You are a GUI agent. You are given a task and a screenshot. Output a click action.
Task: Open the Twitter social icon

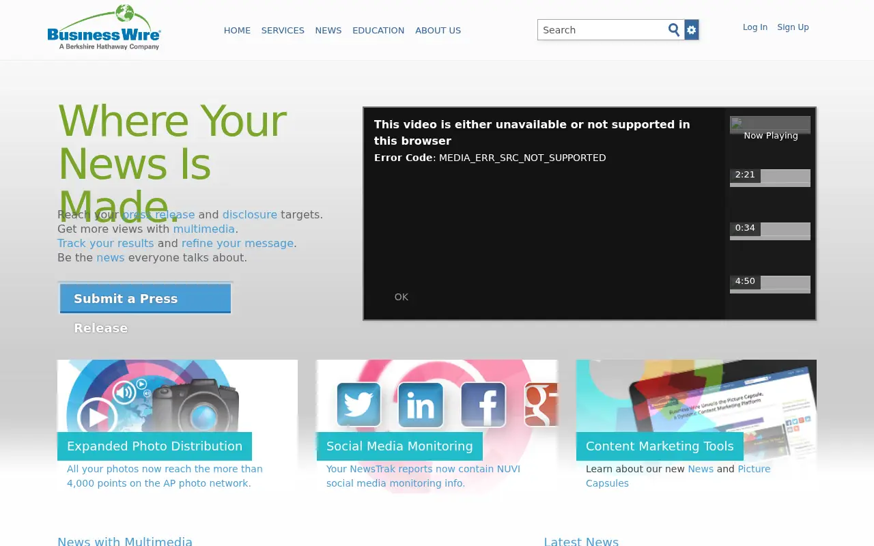[x=359, y=405]
